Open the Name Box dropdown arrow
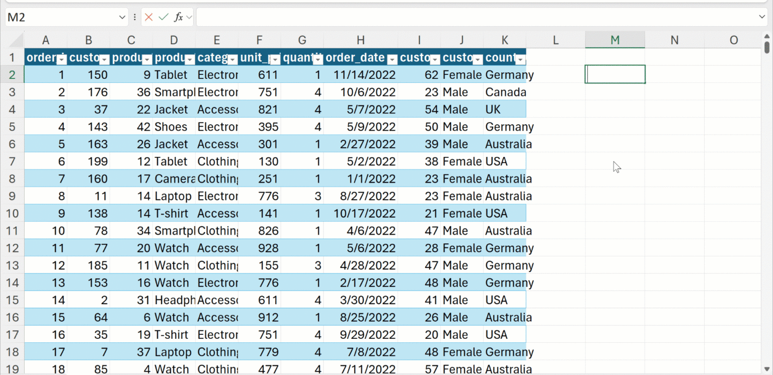This screenshot has height=375, width=773. coord(122,18)
